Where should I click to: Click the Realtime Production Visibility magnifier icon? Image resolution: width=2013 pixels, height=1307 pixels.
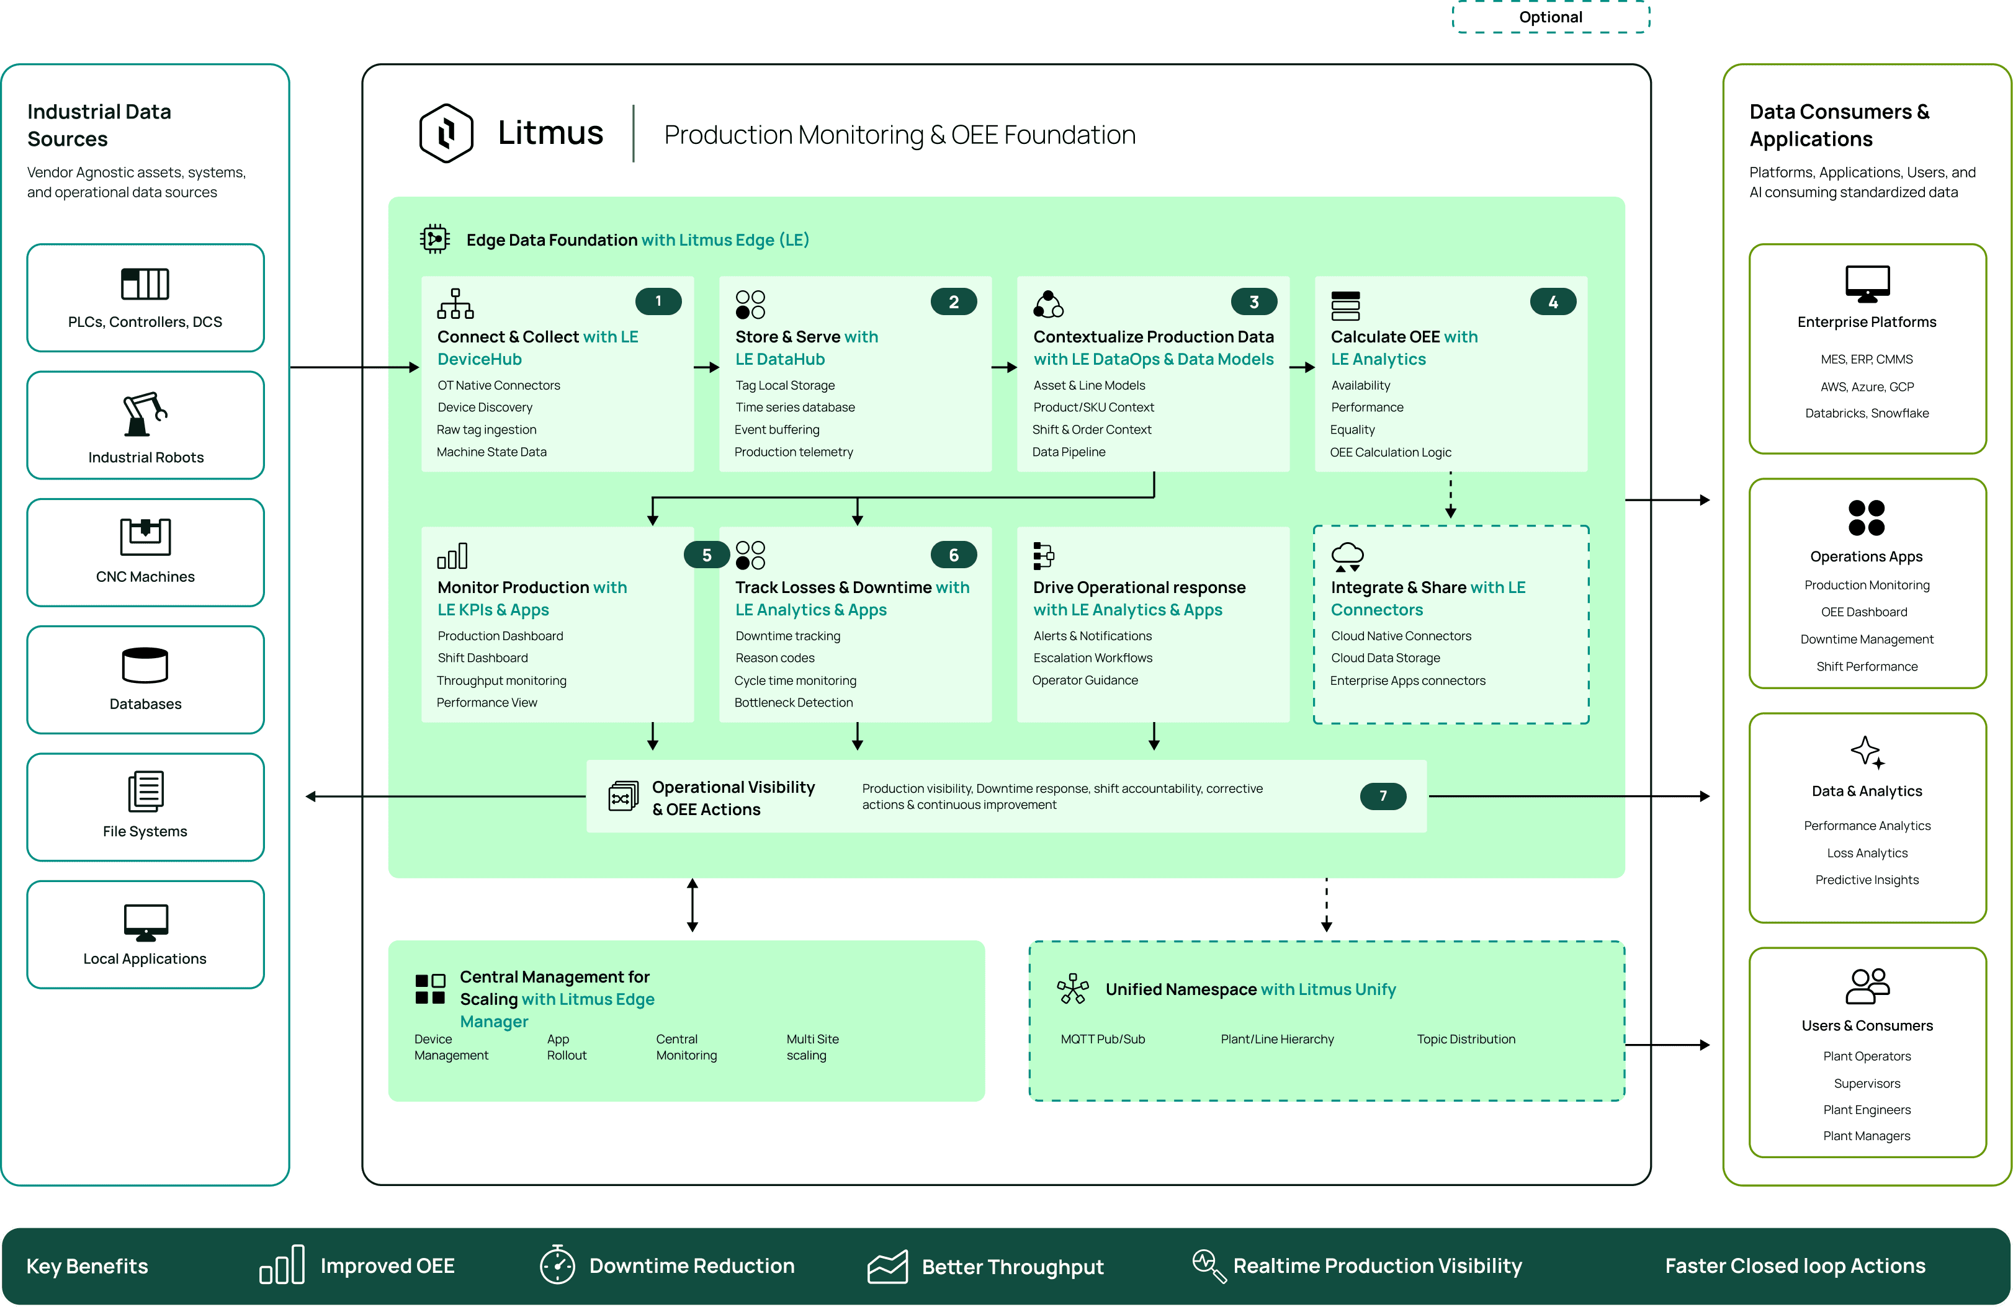click(x=1209, y=1267)
